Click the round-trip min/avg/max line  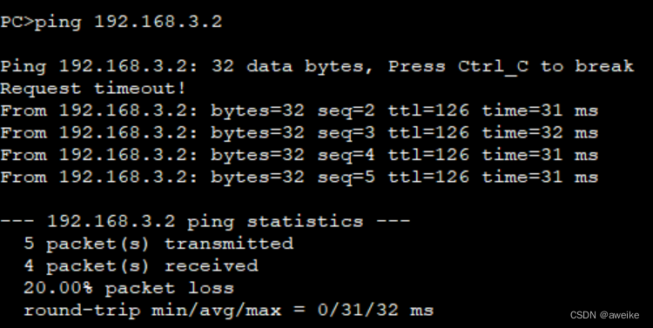click(x=229, y=311)
